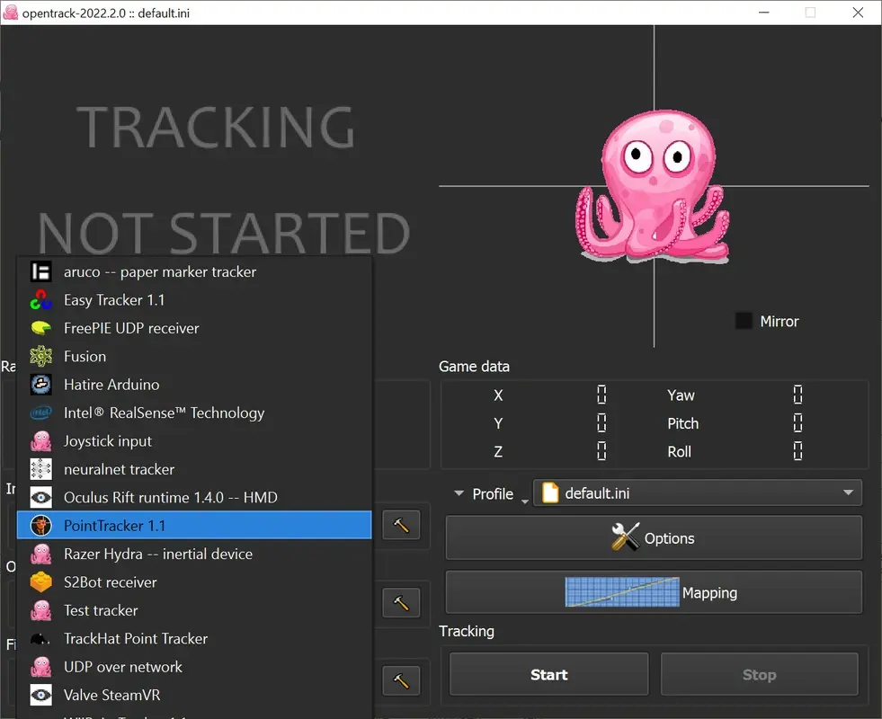Viewport: 882px width, 719px height.
Task: Click the Yaw value field under Game data
Action: pos(797,395)
